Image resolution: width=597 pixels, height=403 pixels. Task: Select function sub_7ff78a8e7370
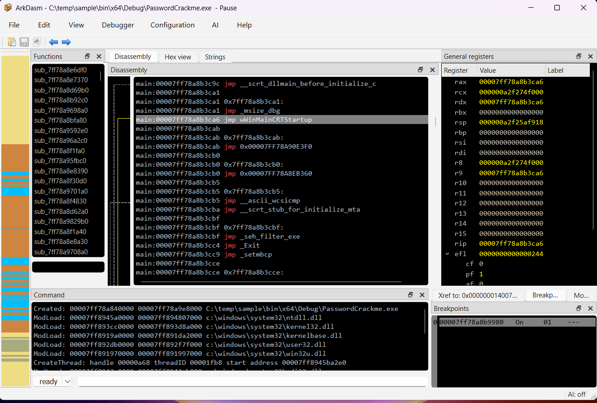[x=61, y=80]
